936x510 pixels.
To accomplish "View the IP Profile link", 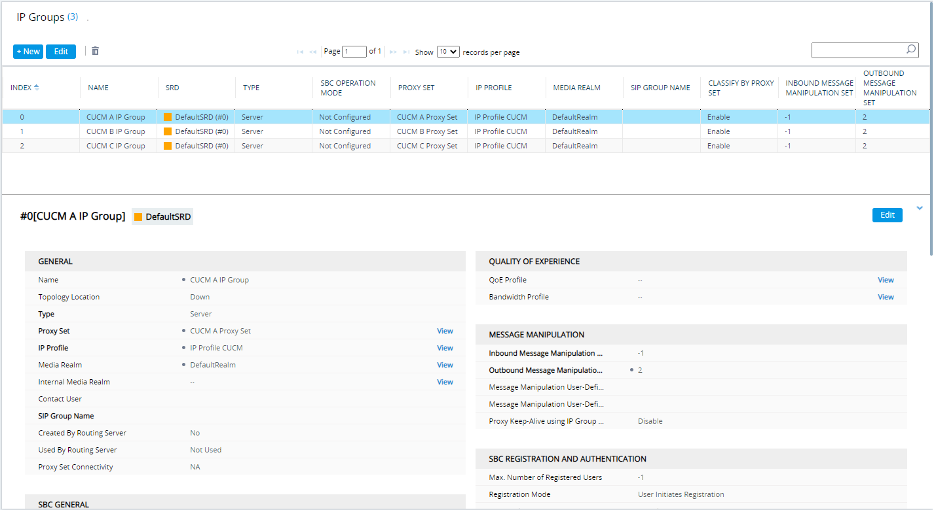I will coord(445,348).
